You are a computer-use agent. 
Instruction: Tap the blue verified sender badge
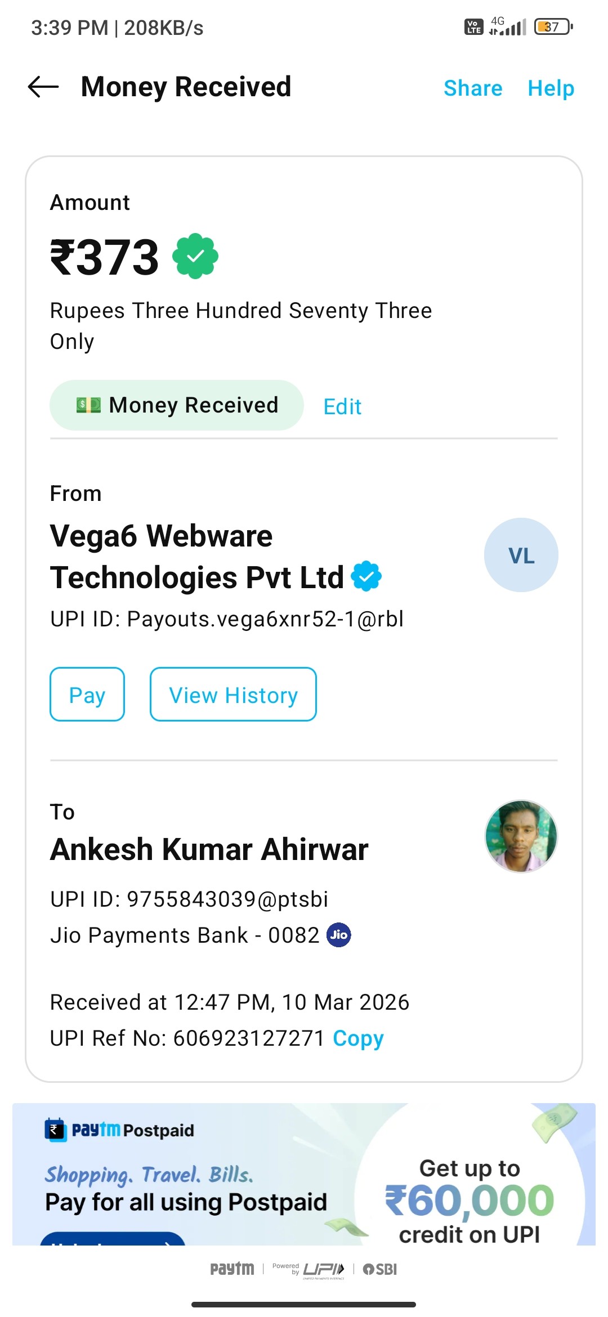pos(366,576)
